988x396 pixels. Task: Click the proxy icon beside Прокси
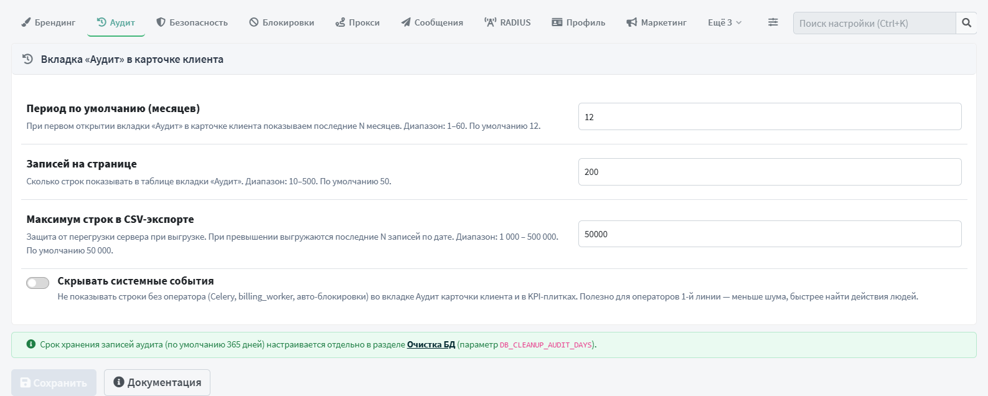[341, 22]
